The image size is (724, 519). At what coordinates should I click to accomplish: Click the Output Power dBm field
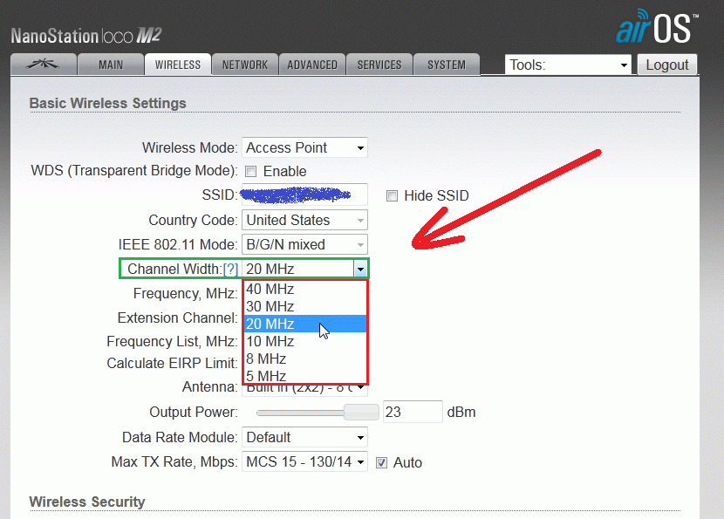tap(413, 412)
